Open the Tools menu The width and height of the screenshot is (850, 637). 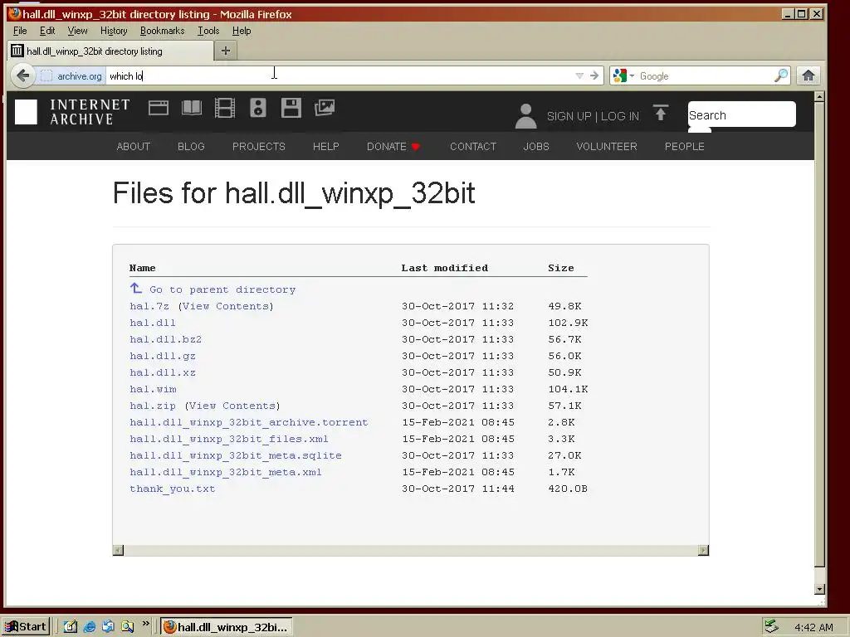tap(208, 31)
